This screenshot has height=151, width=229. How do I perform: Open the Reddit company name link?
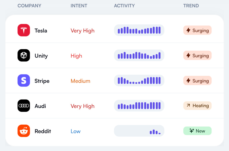tap(43, 131)
